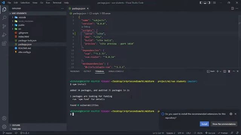This screenshot has height=135, width=241.
Task: Collapse the VUE-STUDENTS folder section
Action: (38, 13)
